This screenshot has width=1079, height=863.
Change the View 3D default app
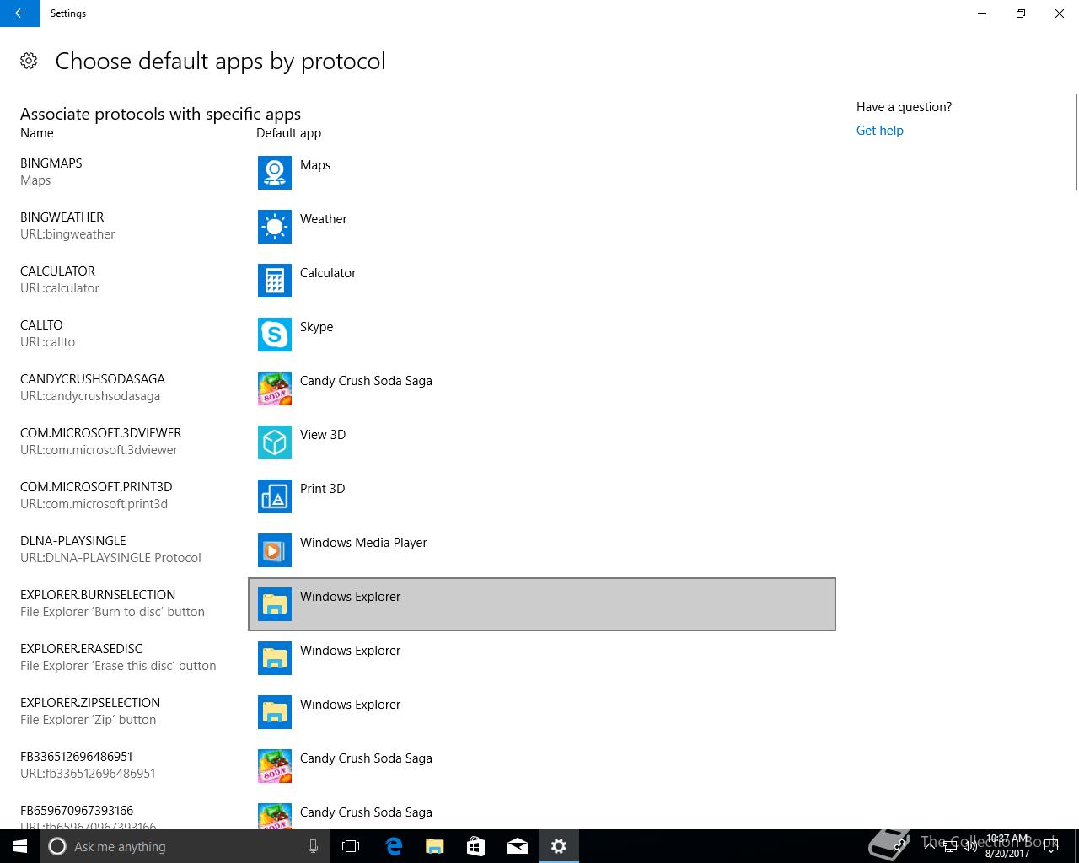542,442
